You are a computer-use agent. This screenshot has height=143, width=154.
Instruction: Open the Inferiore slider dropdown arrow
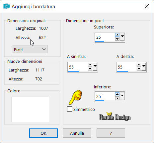122,96
